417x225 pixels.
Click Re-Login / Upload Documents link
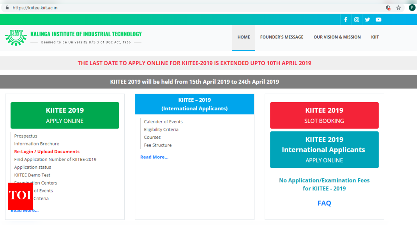coord(47,152)
